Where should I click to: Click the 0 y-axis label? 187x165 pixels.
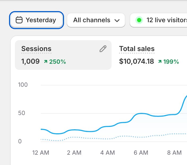pos(20,141)
